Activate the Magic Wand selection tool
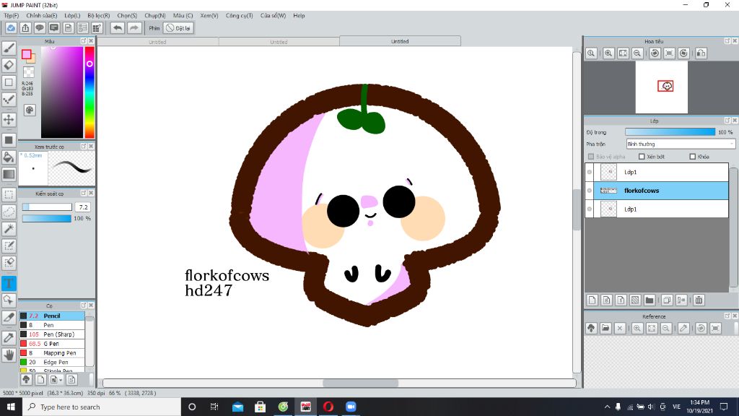Viewport: 739px width, 416px height. (9, 228)
